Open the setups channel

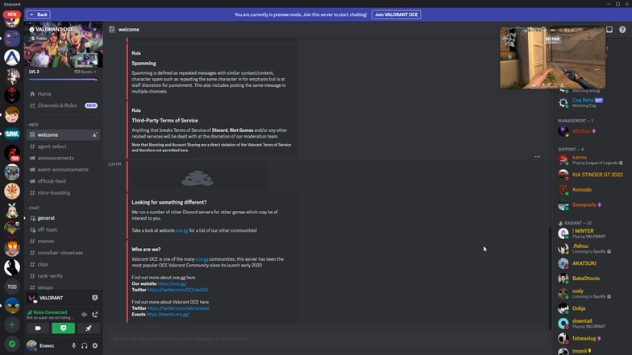click(x=63, y=287)
